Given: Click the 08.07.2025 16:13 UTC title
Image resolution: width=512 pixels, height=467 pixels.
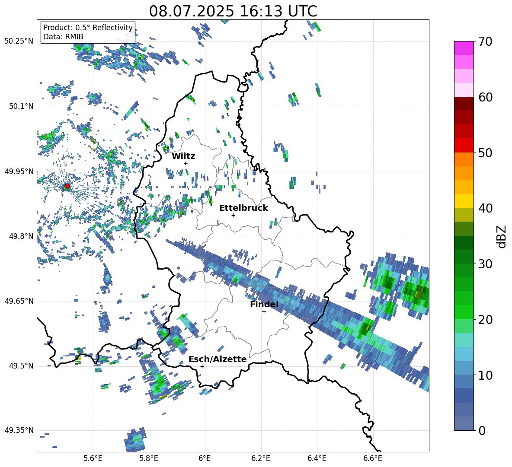Looking at the screenshot, I should [x=233, y=11].
